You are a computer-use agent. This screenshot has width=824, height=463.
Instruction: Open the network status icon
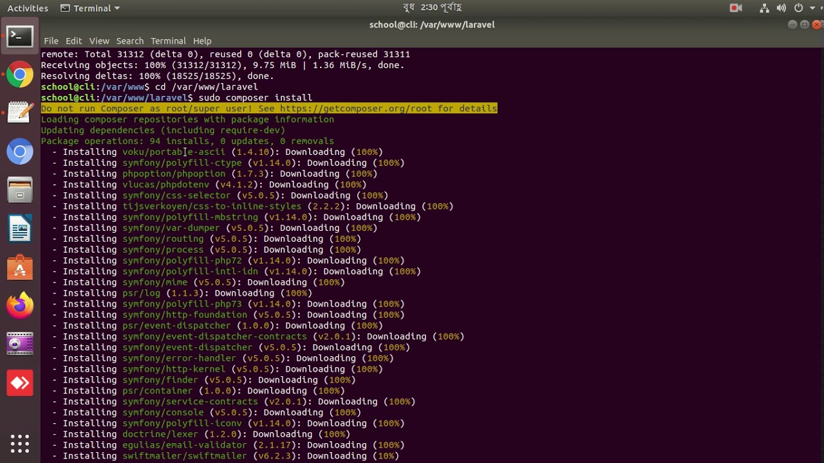click(x=764, y=8)
